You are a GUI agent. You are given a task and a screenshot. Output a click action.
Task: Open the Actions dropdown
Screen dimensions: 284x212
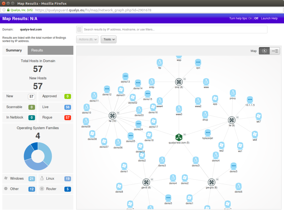[87, 39]
